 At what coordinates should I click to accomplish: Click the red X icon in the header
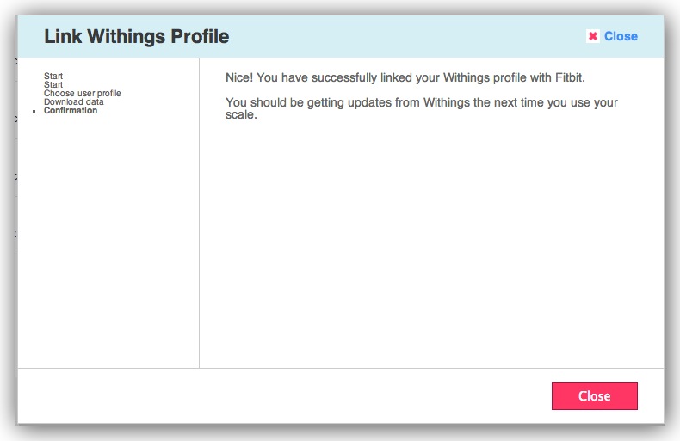[x=593, y=36]
